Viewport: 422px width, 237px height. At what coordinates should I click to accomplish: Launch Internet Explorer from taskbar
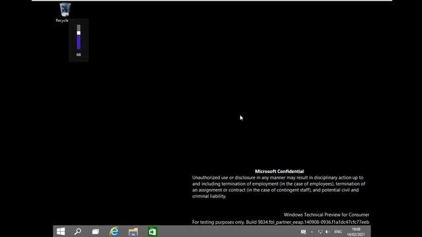114,231
